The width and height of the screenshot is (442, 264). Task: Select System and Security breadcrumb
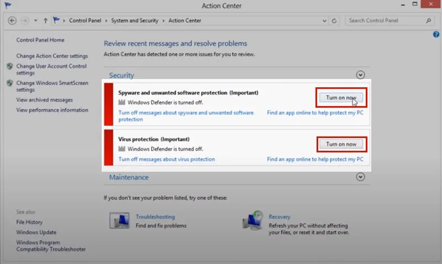(x=134, y=20)
